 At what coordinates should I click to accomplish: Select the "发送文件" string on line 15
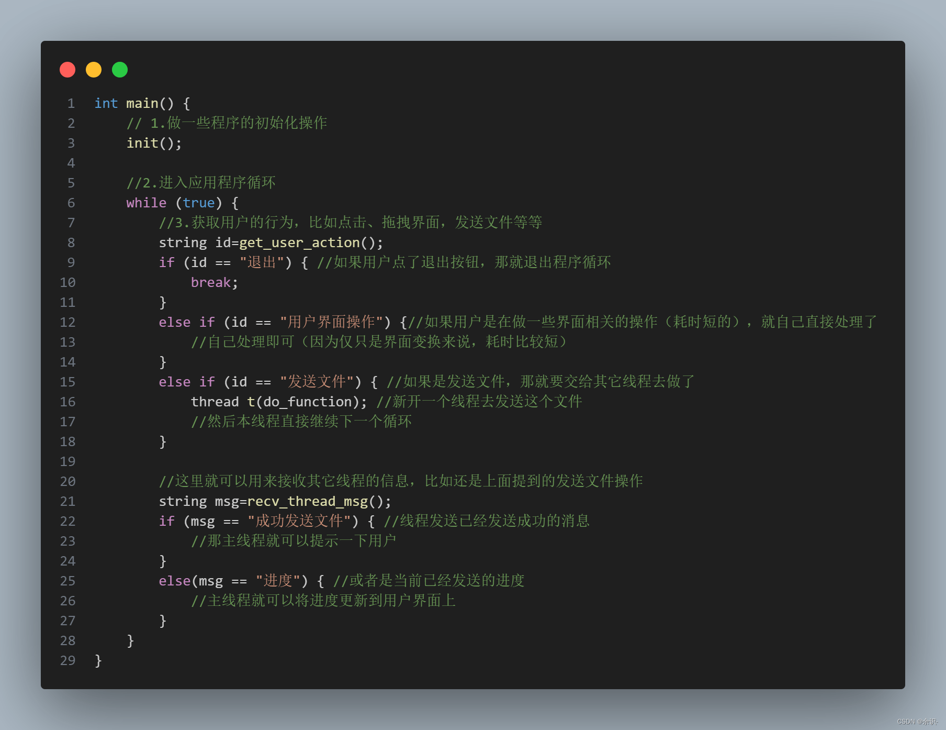point(317,382)
